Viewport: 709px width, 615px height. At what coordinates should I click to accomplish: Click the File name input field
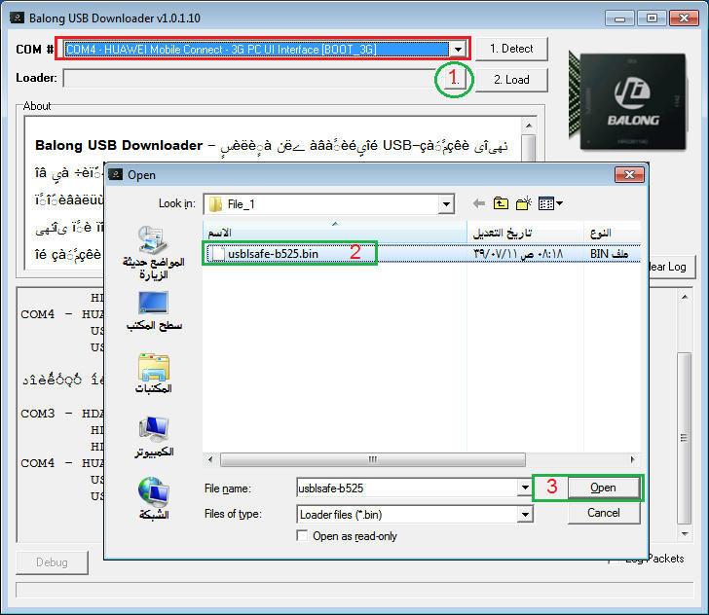click(407, 488)
